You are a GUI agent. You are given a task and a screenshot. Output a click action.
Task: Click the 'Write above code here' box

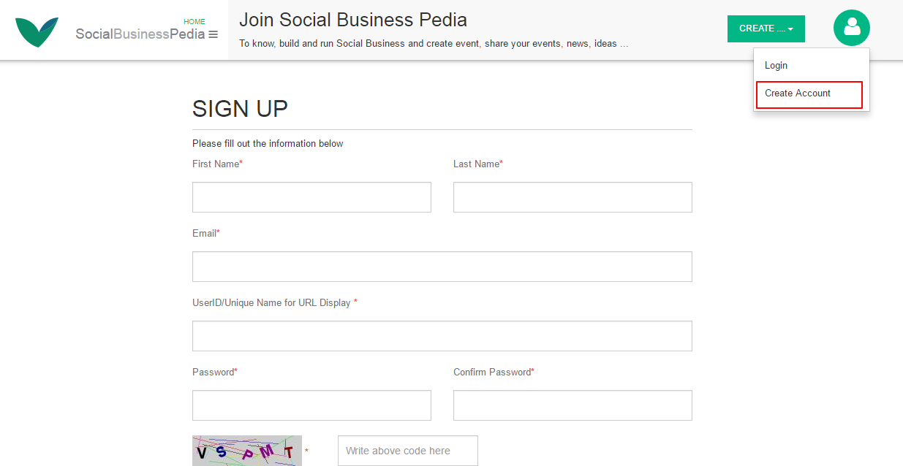click(x=407, y=451)
